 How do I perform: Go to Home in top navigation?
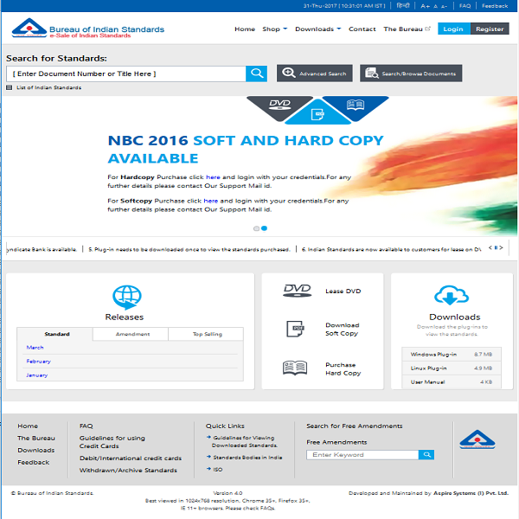tap(245, 29)
